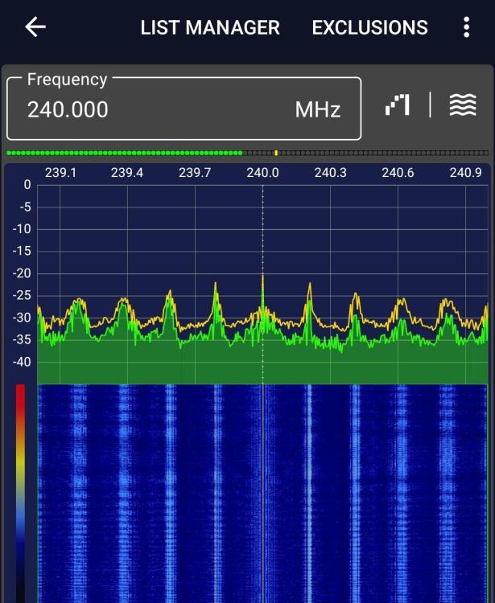Click the yellow marker on the signal level bar
Screen dimensions: 495x603
(x=276, y=153)
